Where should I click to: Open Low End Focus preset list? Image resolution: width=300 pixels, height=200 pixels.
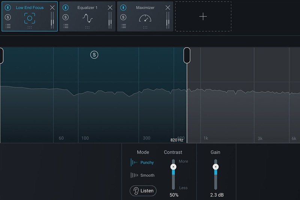click(x=8, y=26)
